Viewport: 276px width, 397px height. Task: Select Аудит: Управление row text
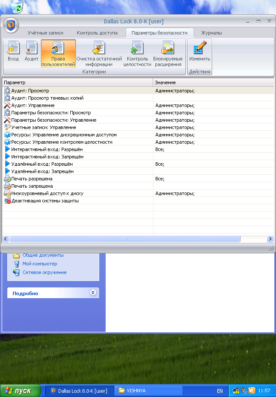(33, 105)
